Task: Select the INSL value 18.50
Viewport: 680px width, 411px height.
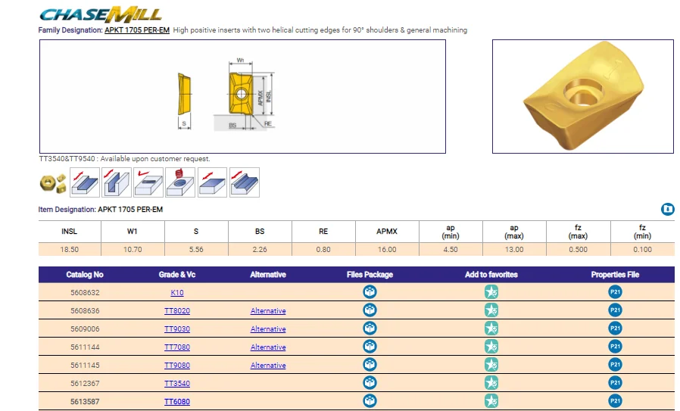Action: 70,250
